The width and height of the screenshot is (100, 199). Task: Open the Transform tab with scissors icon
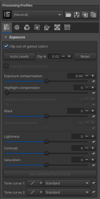point(47,28)
